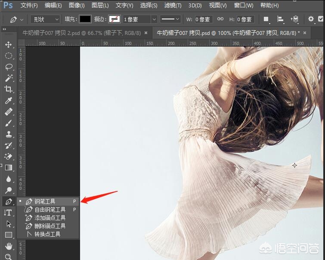Open the 描边 stroke swatch

115,19
